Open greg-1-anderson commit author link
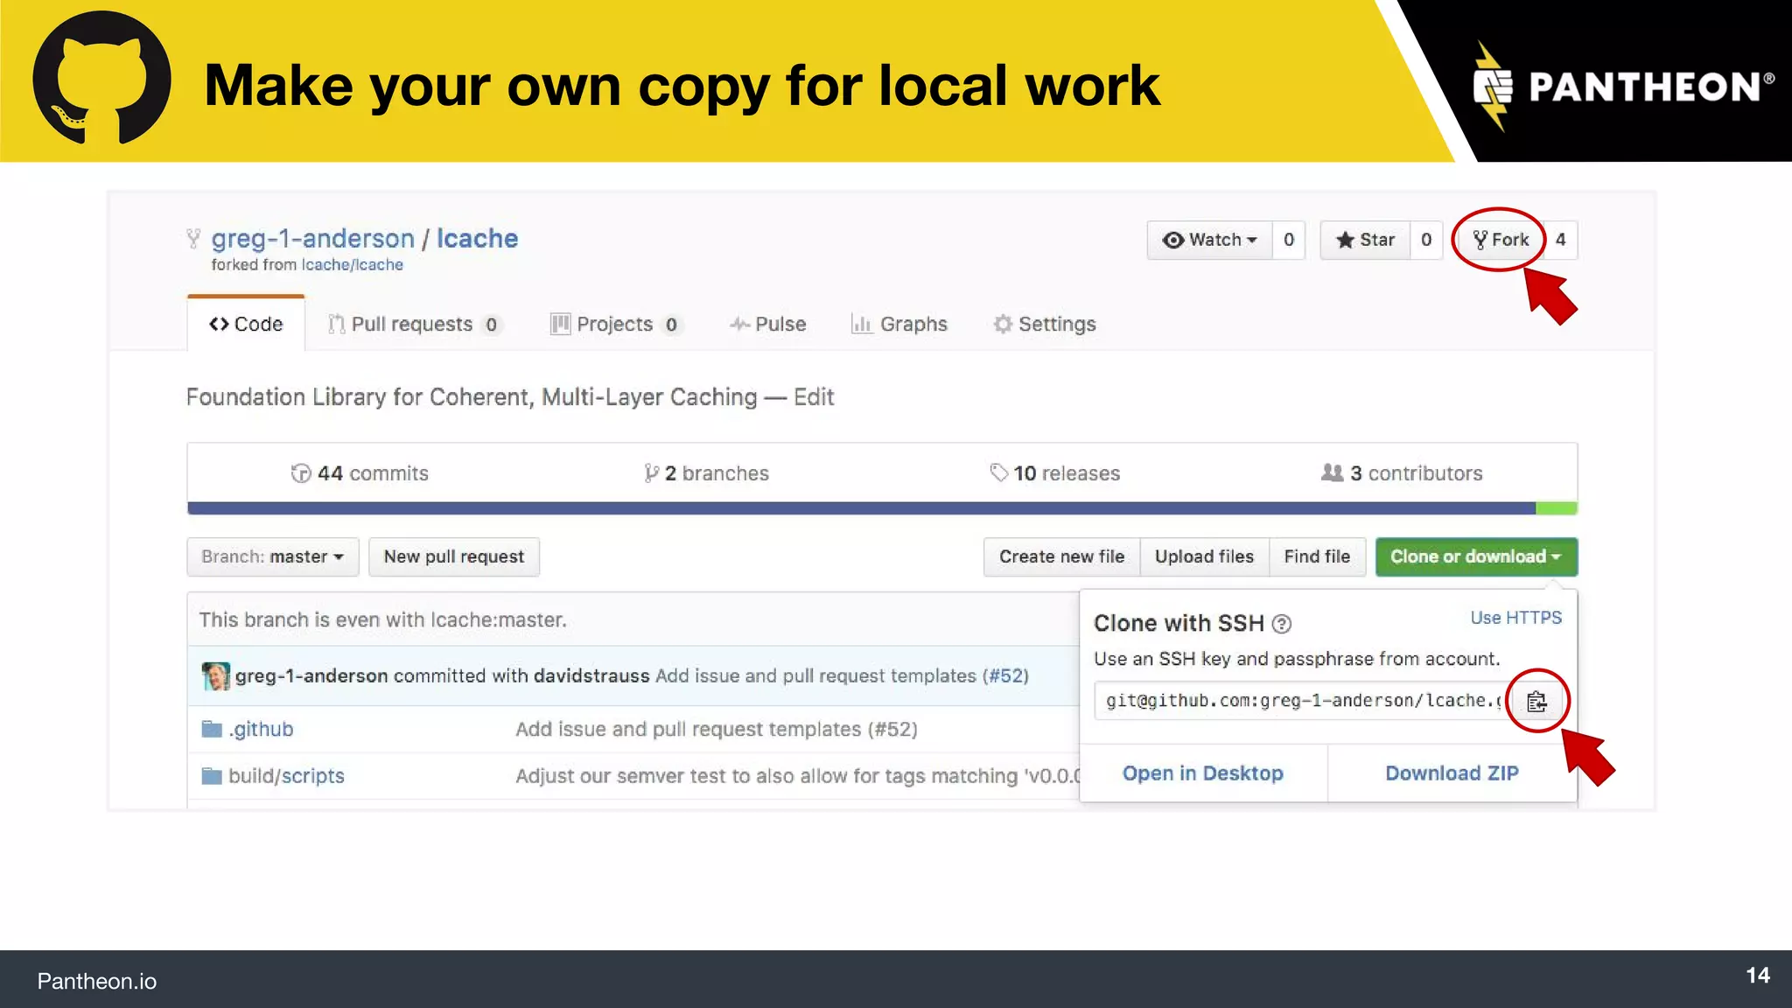Image resolution: width=1792 pixels, height=1008 pixels. coord(311,675)
